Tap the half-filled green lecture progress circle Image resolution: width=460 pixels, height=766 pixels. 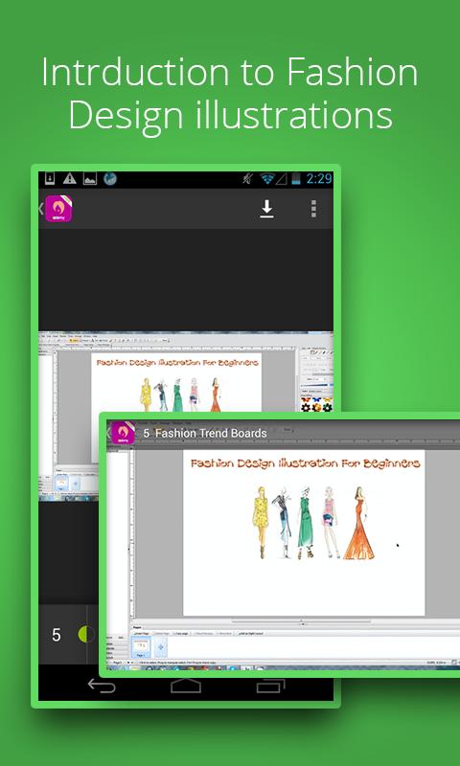tap(86, 634)
